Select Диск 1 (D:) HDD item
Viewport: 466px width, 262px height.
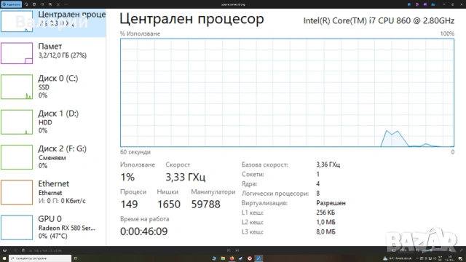[x=53, y=122]
